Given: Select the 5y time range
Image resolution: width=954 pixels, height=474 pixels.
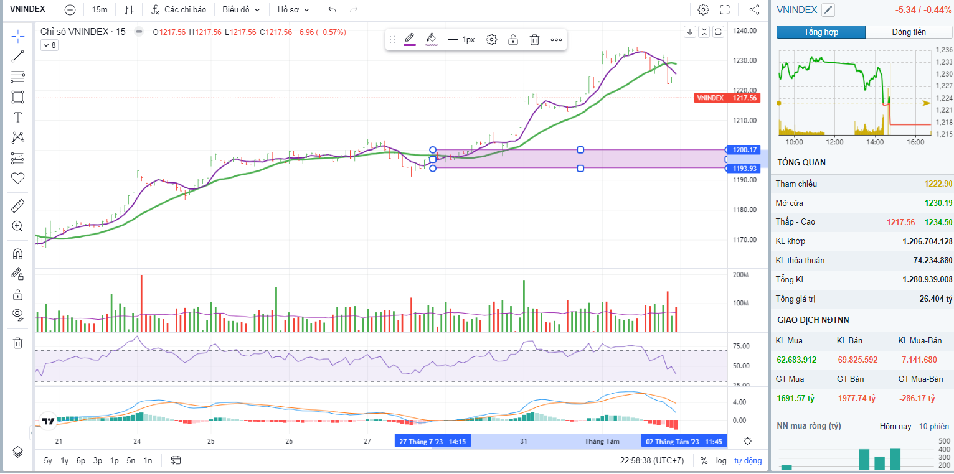Looking at the screenshot, I should (x=48, y=461).
